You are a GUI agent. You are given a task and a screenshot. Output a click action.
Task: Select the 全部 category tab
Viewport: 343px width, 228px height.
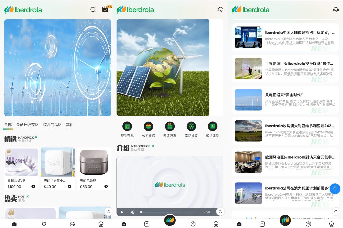[x=8, y=125]
